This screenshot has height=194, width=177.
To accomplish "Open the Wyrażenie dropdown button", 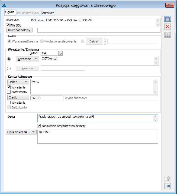I will click(27, 59).
